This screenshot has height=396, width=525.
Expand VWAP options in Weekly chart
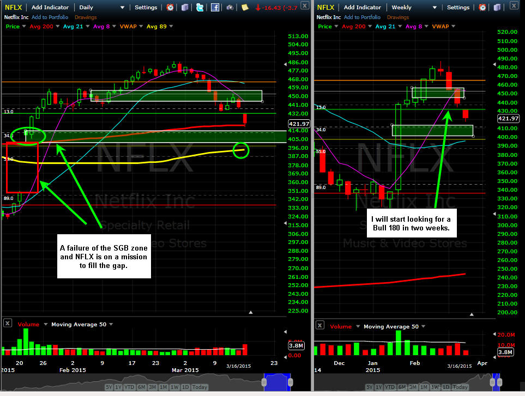(x=454, y=27)
